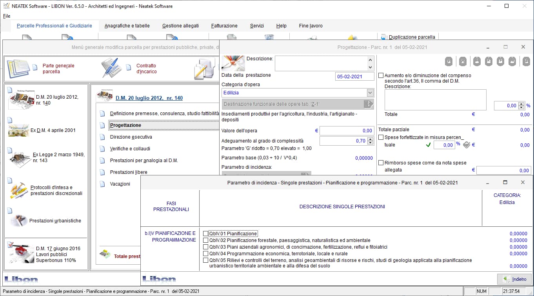Click the Duplicazione parcella toolbar icon
Screen dimensions: 534x296
click(x=383, y=37)
